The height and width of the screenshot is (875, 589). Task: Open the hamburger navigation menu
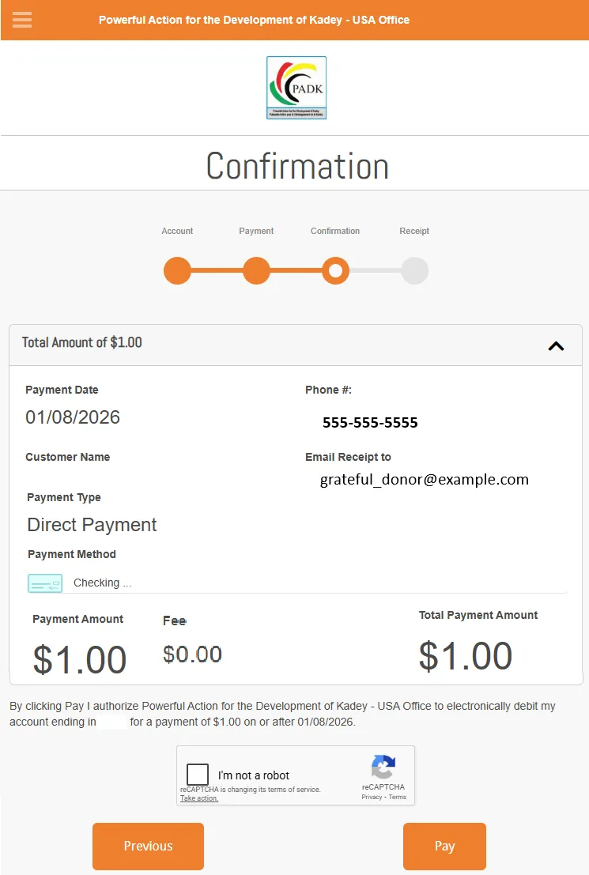[x=21, y=20]
